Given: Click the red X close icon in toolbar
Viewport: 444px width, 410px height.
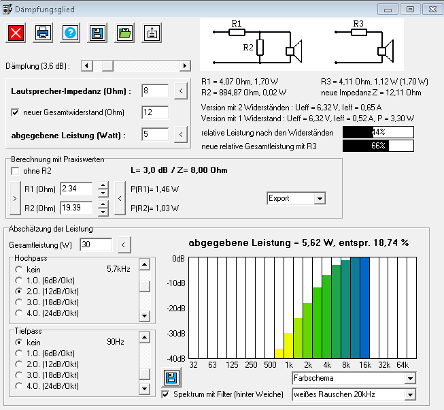Looking at the screenshot, I should [16, 33].
